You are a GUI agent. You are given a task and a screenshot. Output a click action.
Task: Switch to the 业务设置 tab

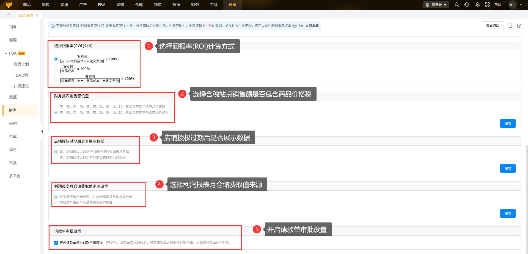pyautogui.click(x=26, y=15)
